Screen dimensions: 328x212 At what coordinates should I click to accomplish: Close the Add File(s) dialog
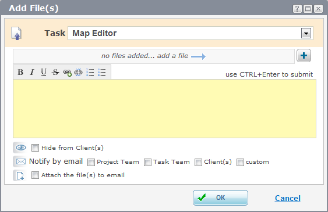(x=318, y=9)
